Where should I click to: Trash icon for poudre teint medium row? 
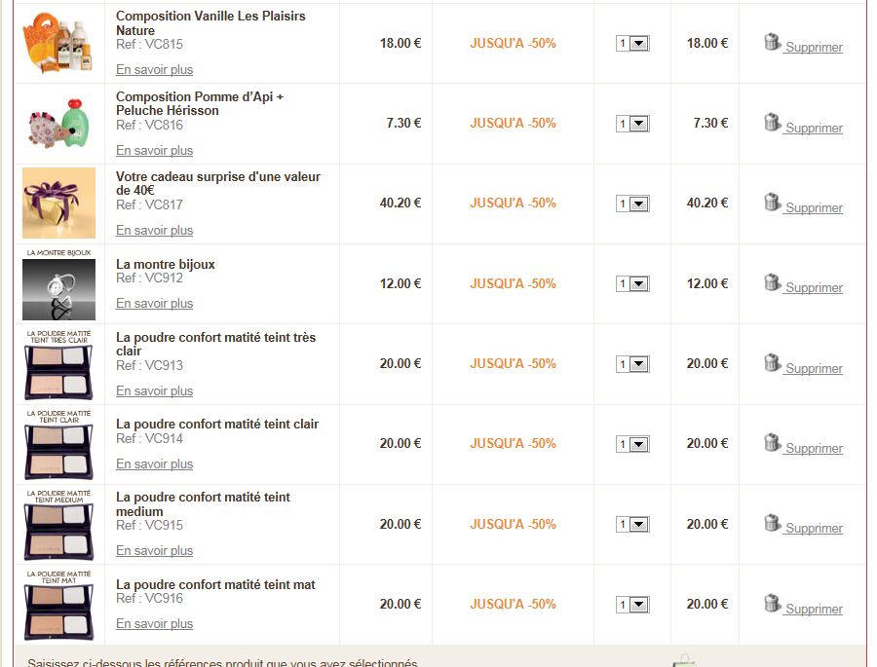[772, 523]
